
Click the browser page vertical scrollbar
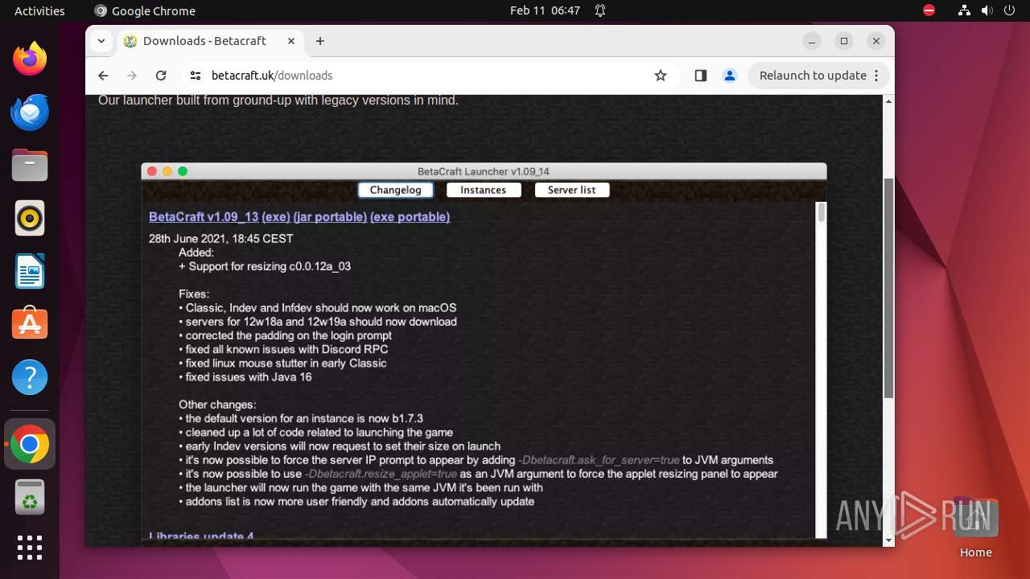[888, 287]
